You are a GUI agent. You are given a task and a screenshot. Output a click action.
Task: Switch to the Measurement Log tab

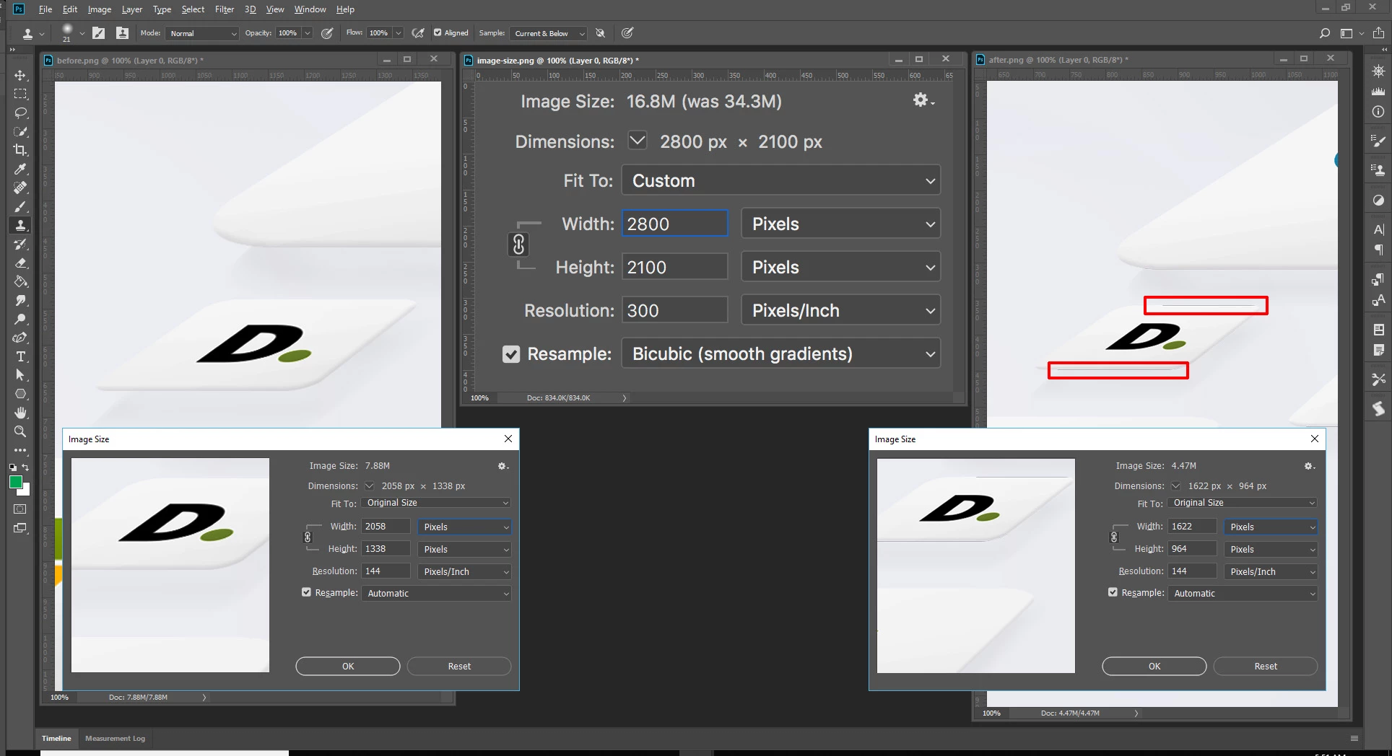pos(115,738)
